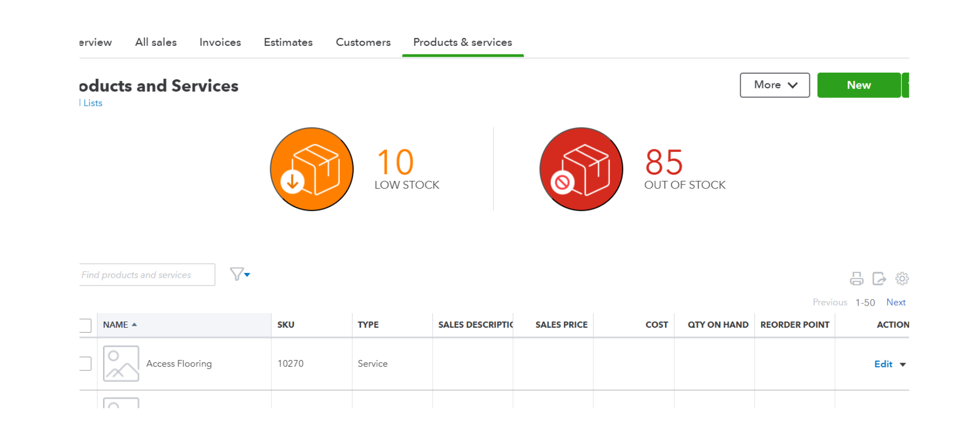Click the red out of stock icon
Image resolution: width=961 pixels, height=424 pixels.
tap(581, 169)
